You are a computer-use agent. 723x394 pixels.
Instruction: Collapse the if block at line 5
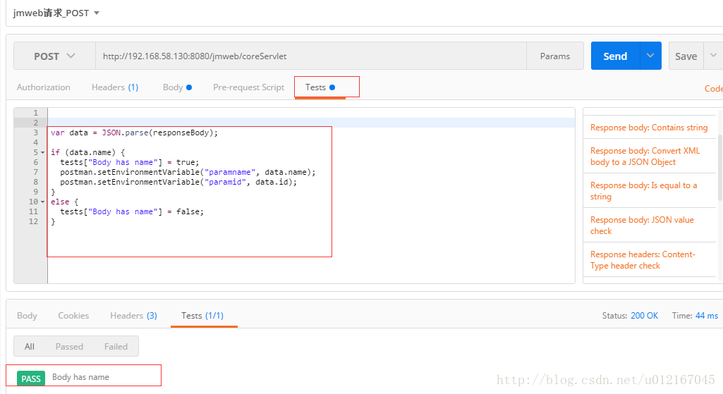click(42, 152)
